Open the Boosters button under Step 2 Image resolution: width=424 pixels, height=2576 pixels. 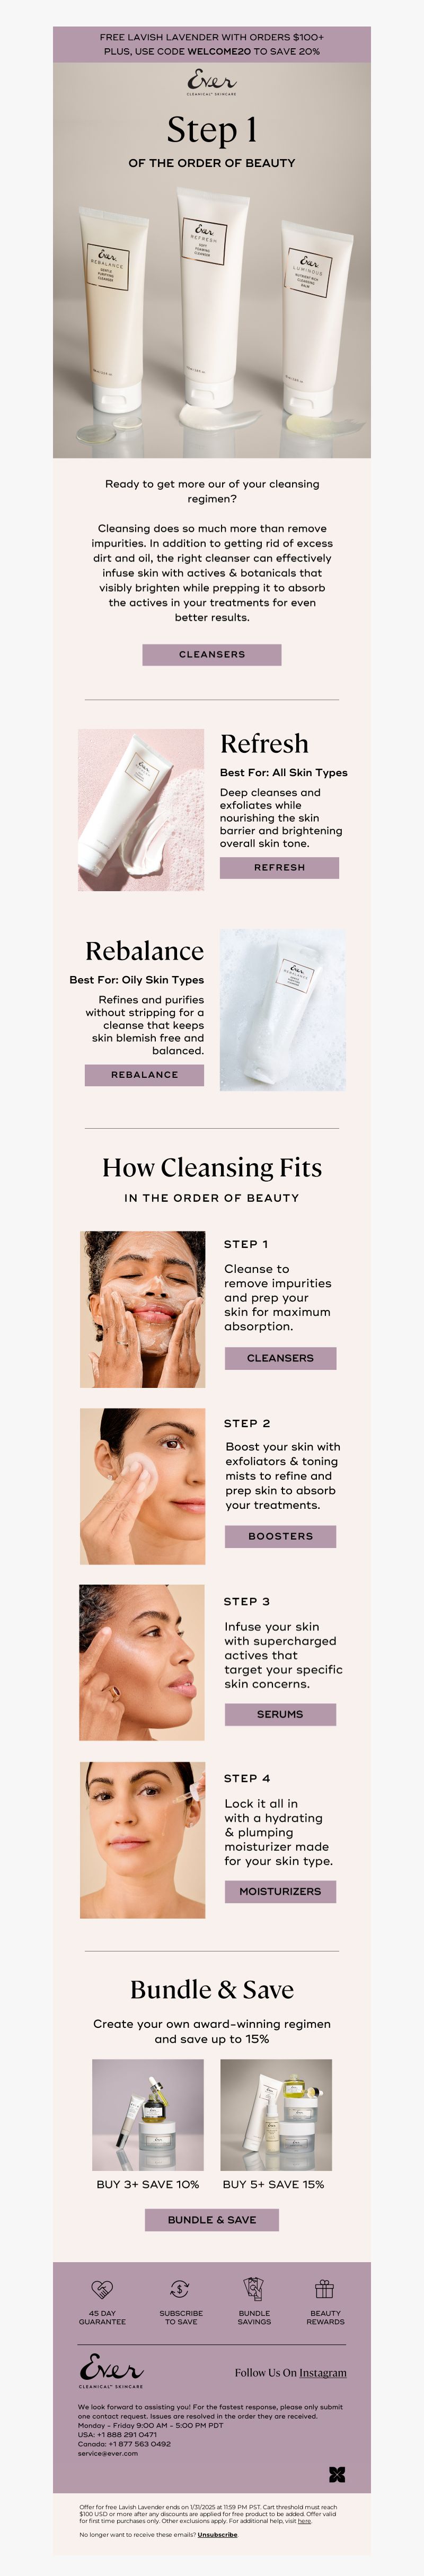[x=280, y=1536]
